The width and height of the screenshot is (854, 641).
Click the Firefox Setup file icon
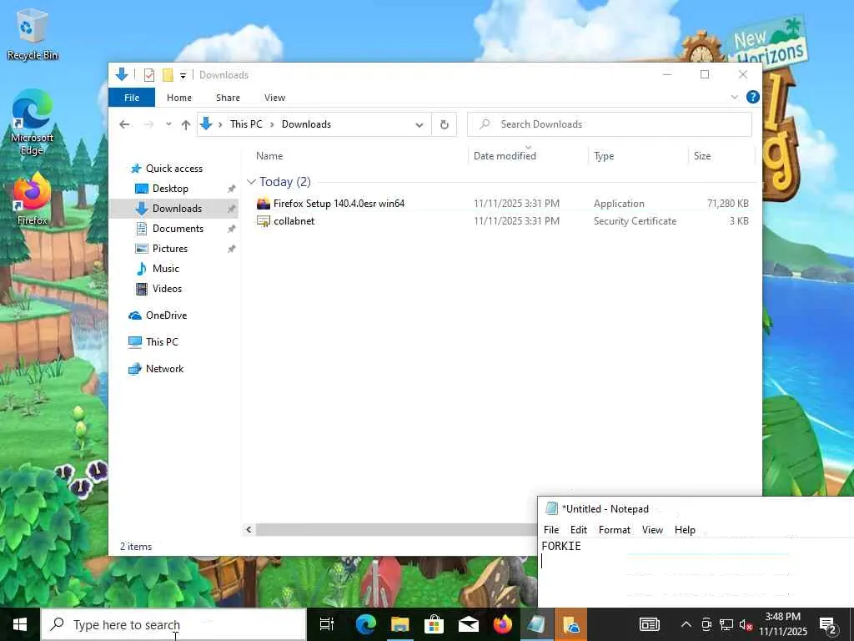click(x=263, y=204)
